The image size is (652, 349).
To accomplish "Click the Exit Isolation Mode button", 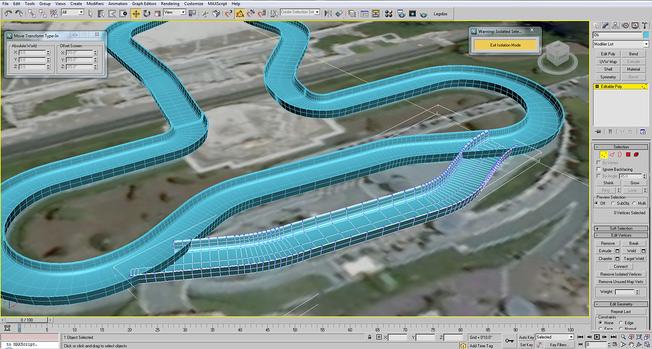I will pyautogui.click(x=505, y=45).
